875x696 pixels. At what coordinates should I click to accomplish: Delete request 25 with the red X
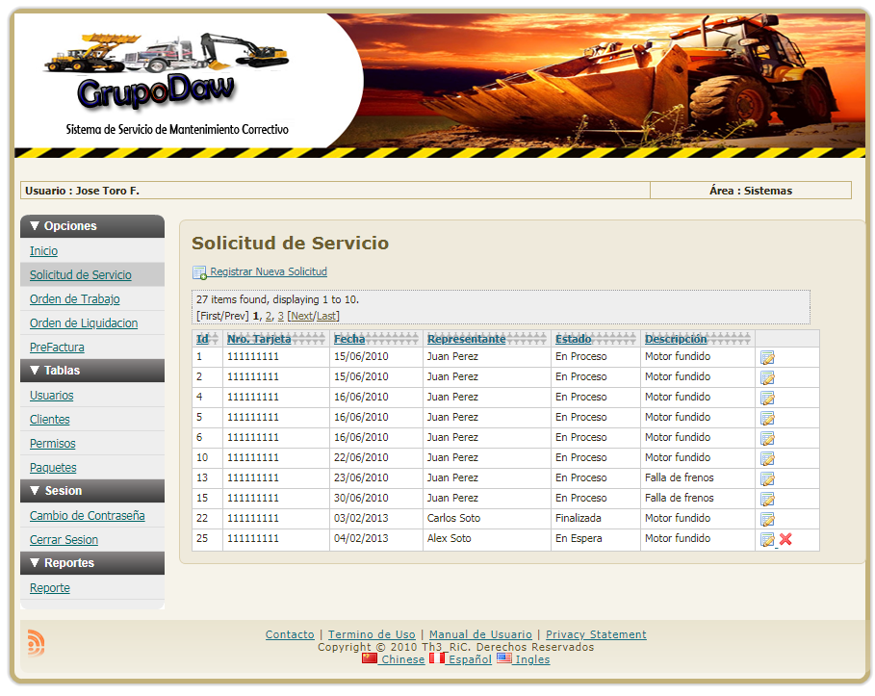coord(785,539)
